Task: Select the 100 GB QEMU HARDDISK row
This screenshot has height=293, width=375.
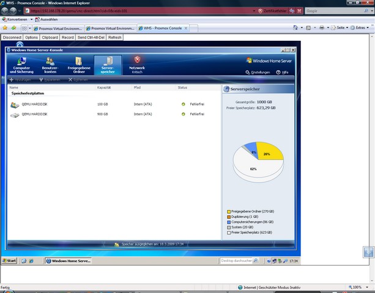Action: pos(114,104)
